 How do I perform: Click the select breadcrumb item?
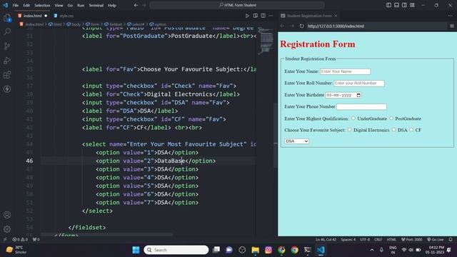136,24
